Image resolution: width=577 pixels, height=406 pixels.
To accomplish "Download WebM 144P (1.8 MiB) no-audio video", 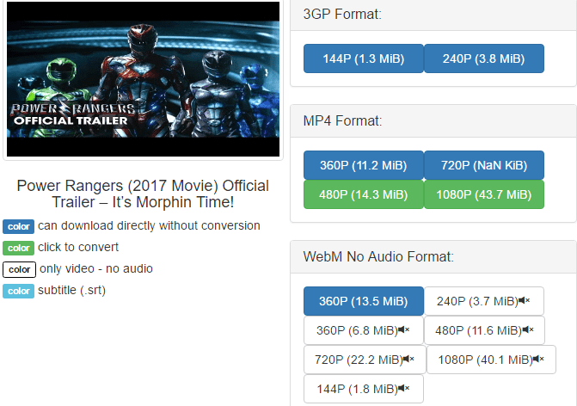I will click(x=364, y=389).
